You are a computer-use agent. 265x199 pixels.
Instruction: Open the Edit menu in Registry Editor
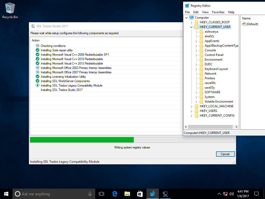[x=196, y=12]
